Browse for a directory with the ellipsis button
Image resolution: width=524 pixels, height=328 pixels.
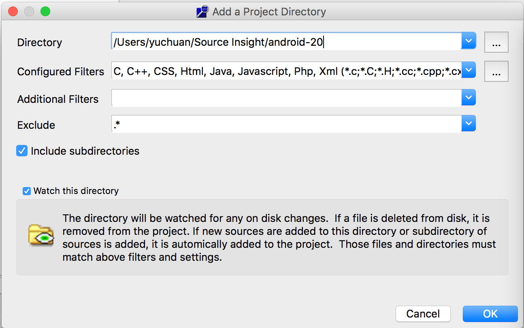[496, 43]
